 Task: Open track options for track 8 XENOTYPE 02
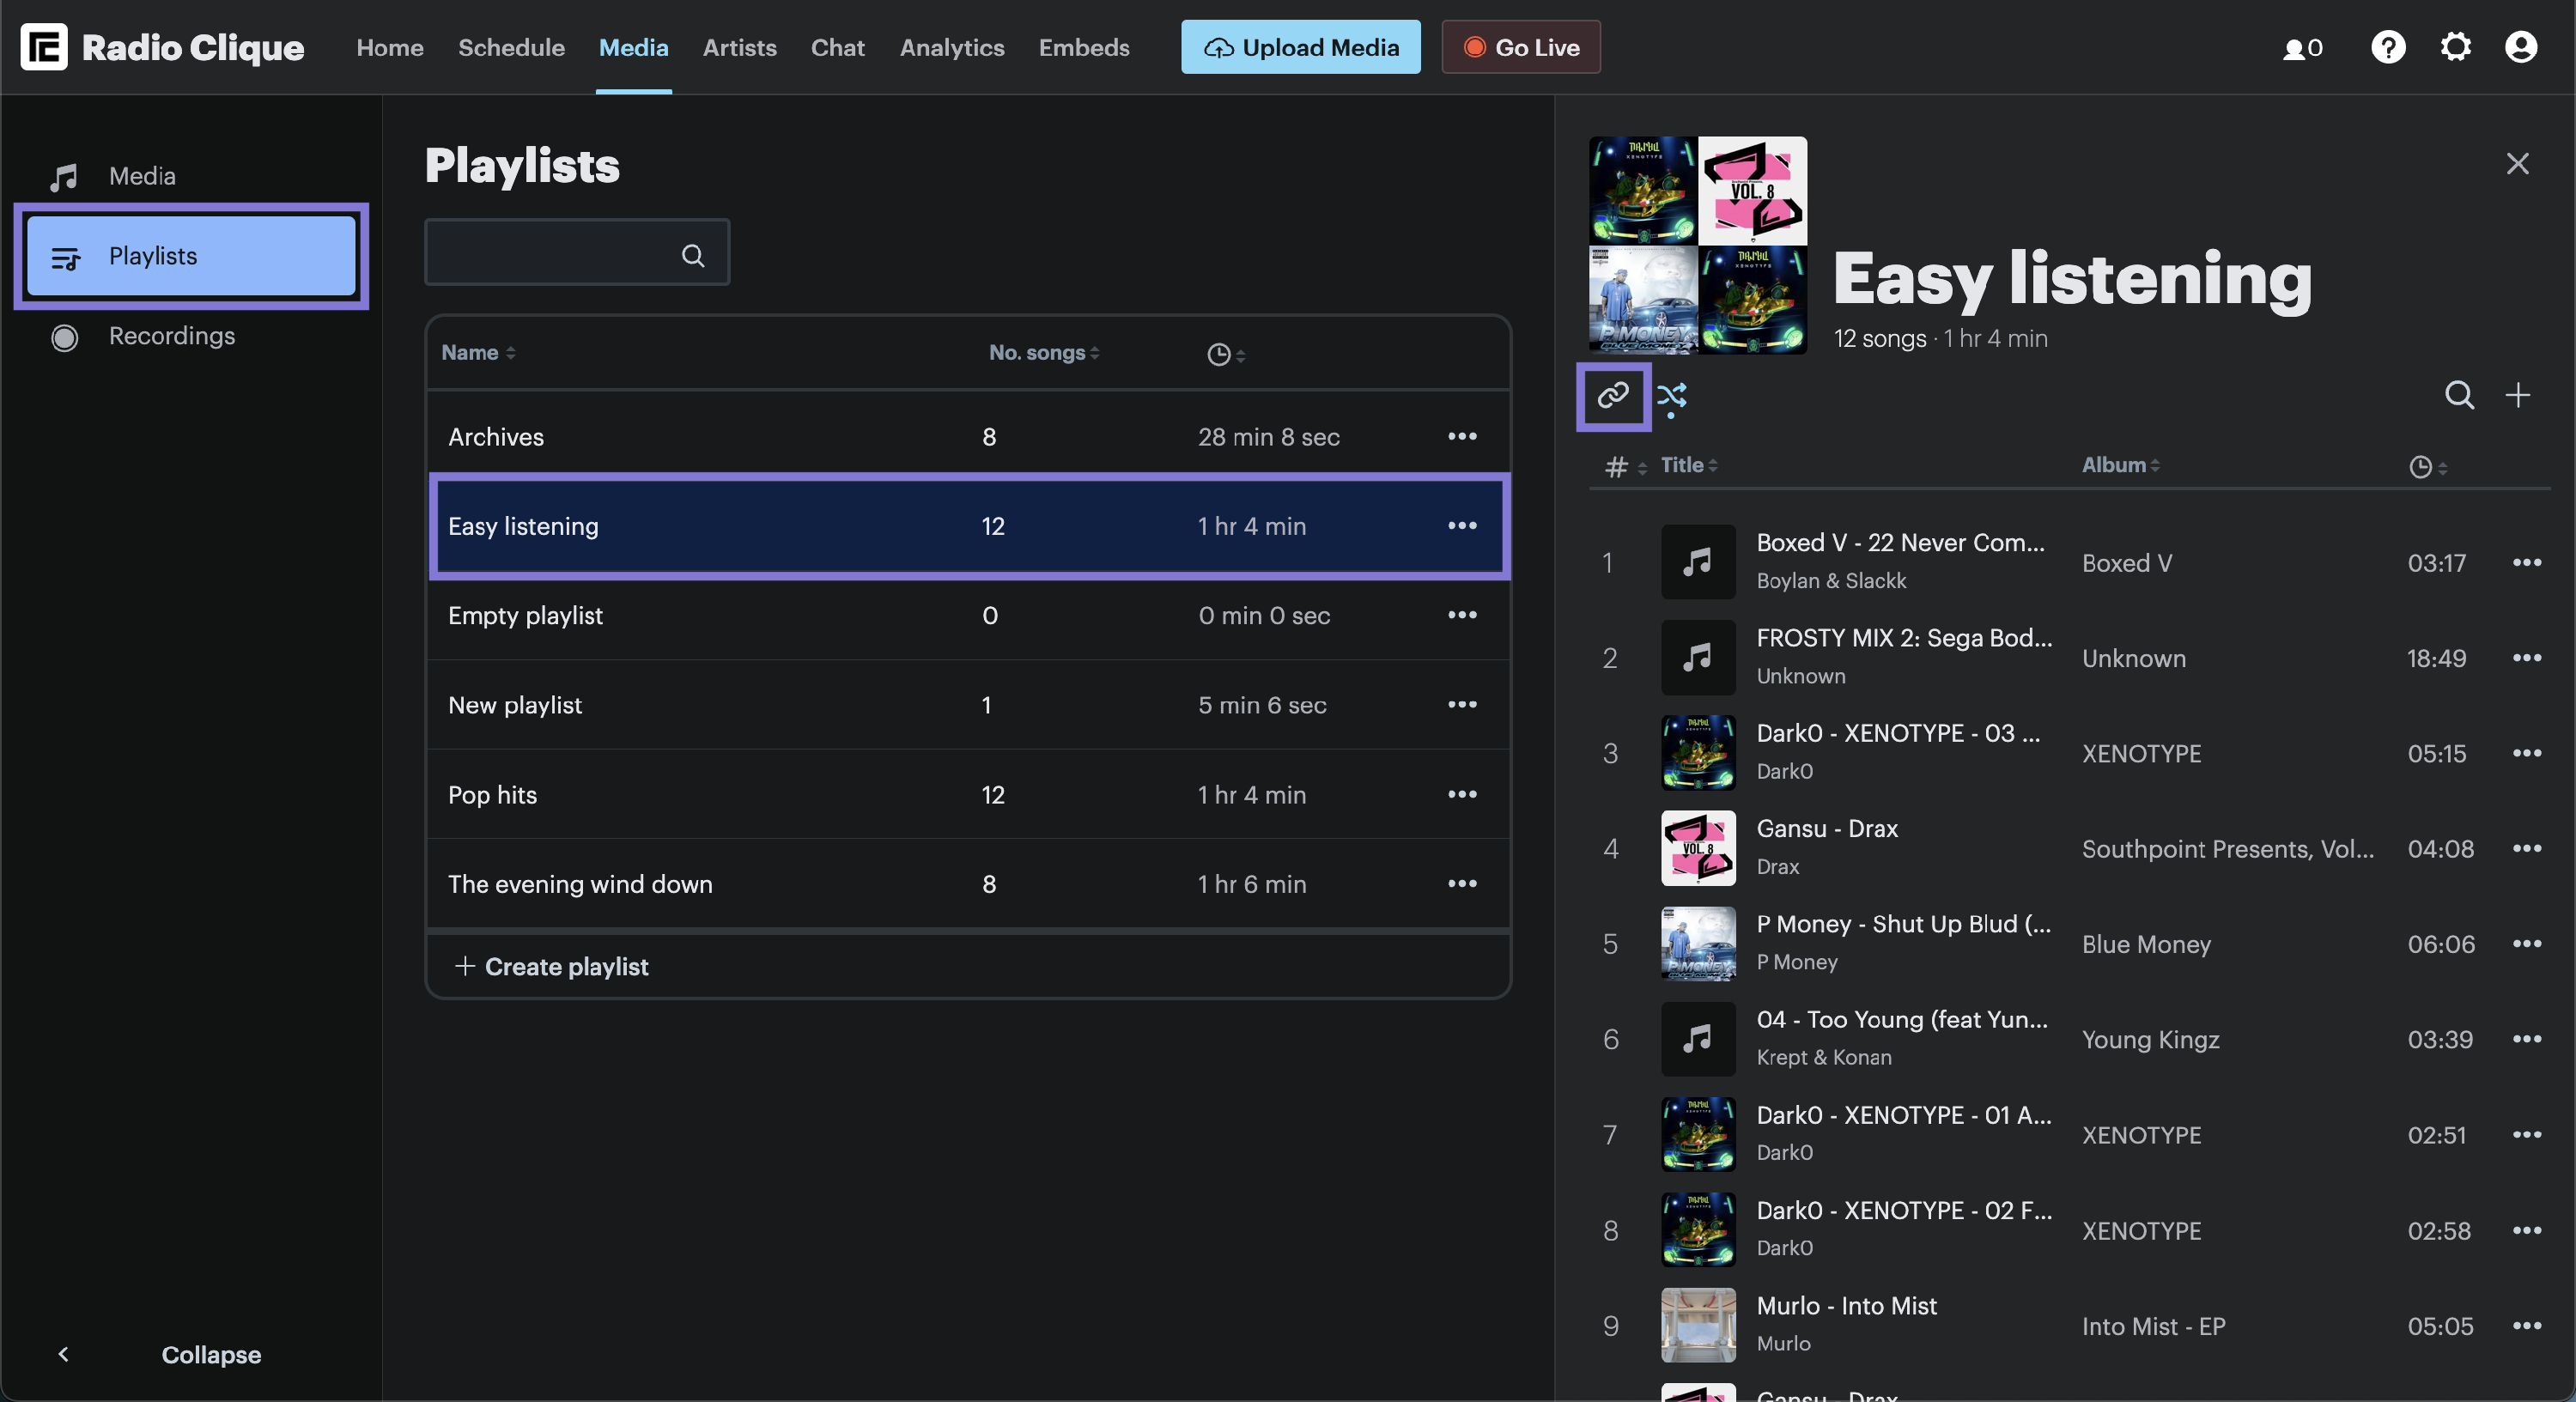tap(2526, 1230)
